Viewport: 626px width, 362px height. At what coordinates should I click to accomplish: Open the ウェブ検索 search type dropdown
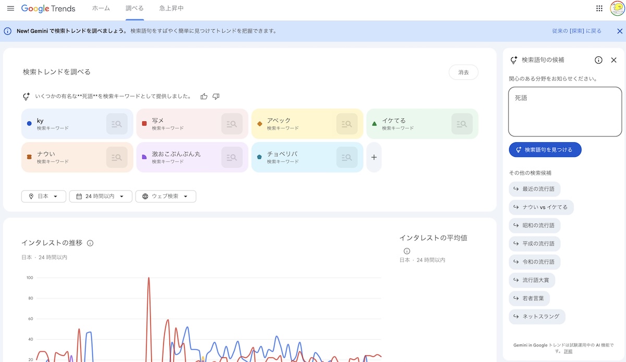coord(165,196)
